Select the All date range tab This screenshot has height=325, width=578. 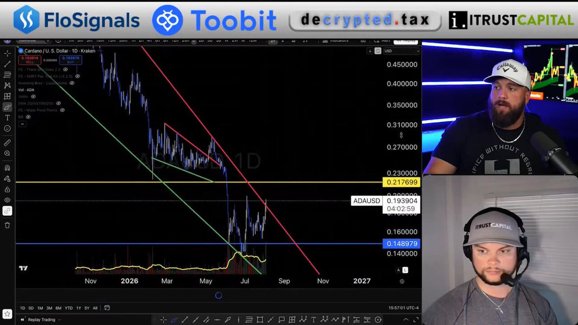point(95,308)
